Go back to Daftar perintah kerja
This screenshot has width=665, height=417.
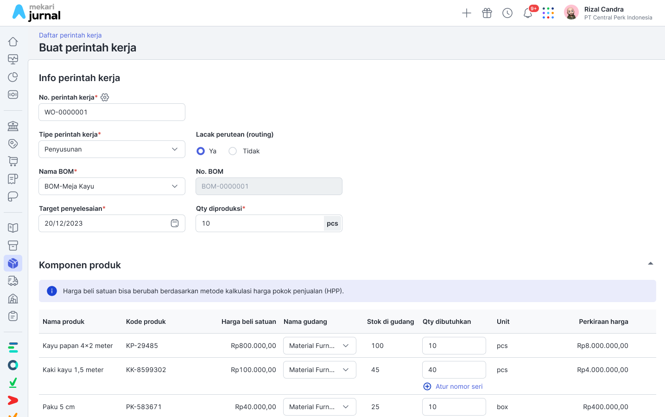(70, 35)
